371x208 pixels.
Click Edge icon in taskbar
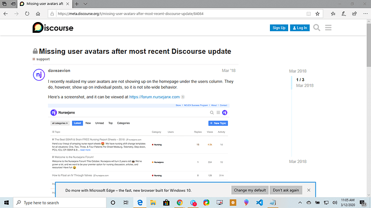[140, 203]
